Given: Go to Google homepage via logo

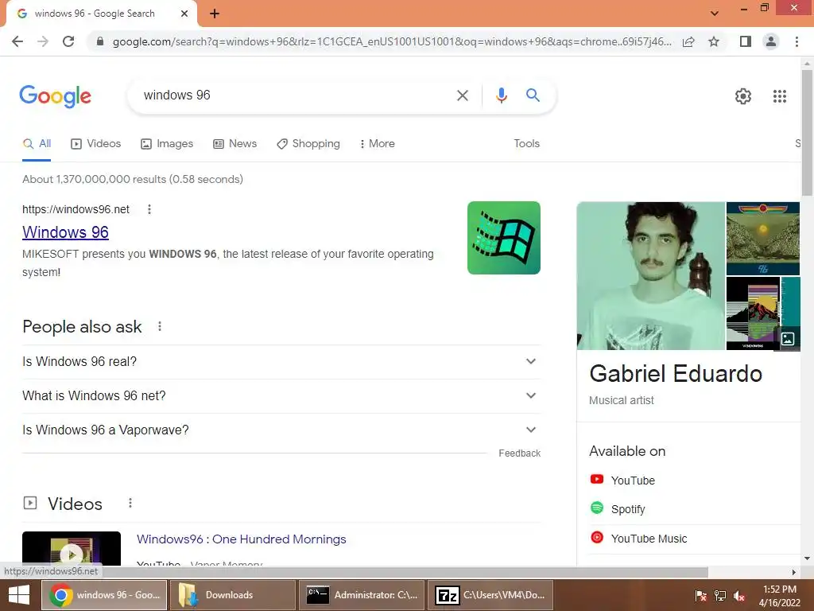Looking at the screenshot, I should coord(56,96).
